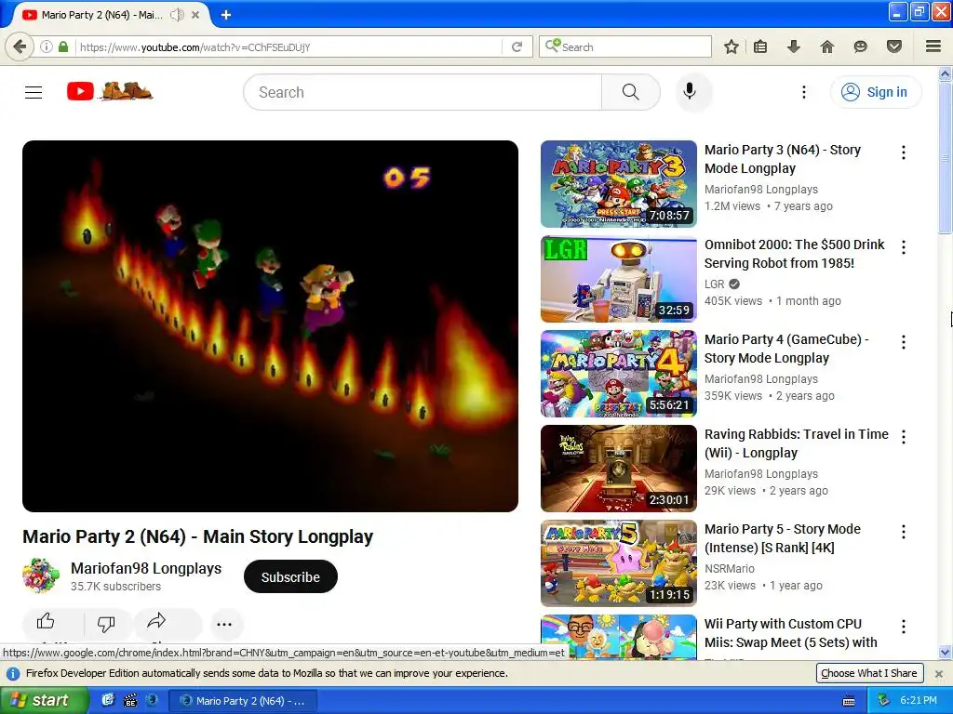Open NSRMario channel link
The width and height of the screenshot is (953, 714).
730,568
